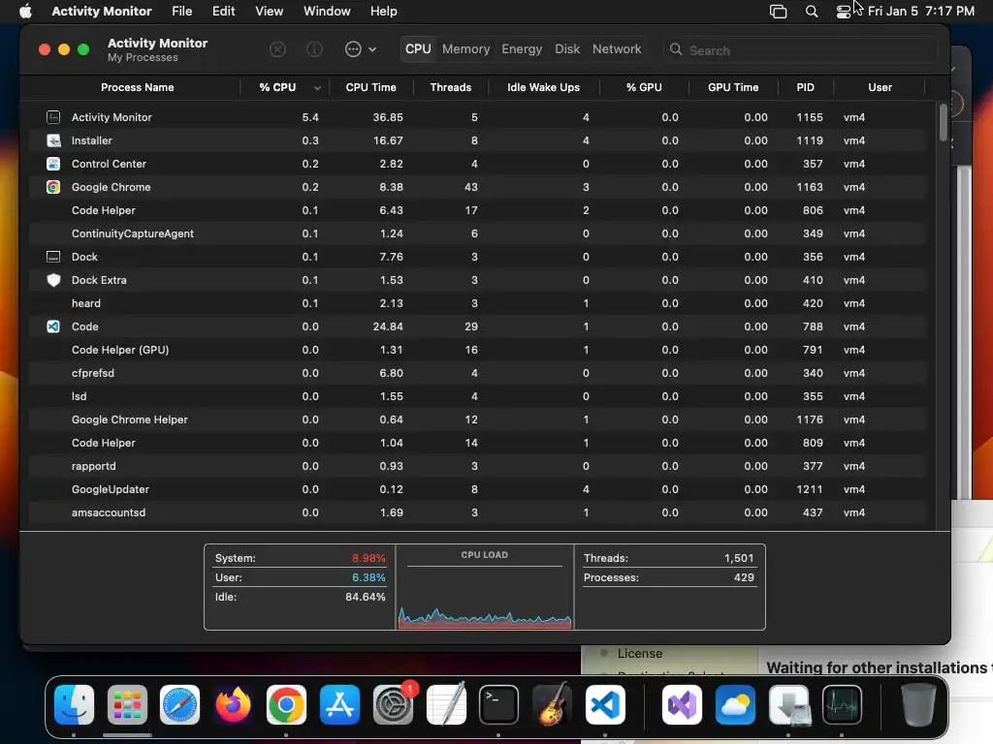This screenshot has width=993, height=744.
Task: Click the search magnifier icon in toolbar
Action: point(676,49)
